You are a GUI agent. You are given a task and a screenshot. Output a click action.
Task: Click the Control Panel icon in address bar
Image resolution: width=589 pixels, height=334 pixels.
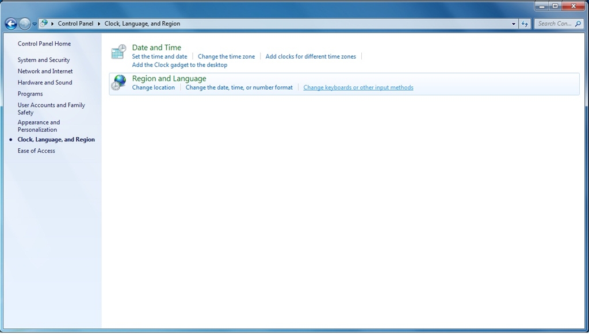coord(44,23)
